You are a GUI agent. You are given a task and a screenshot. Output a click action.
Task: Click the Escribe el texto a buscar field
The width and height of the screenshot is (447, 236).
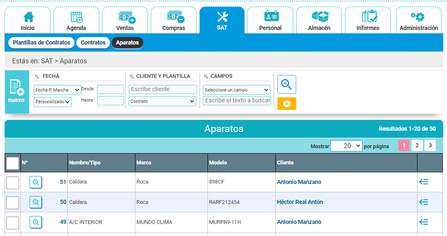[237, 100]
